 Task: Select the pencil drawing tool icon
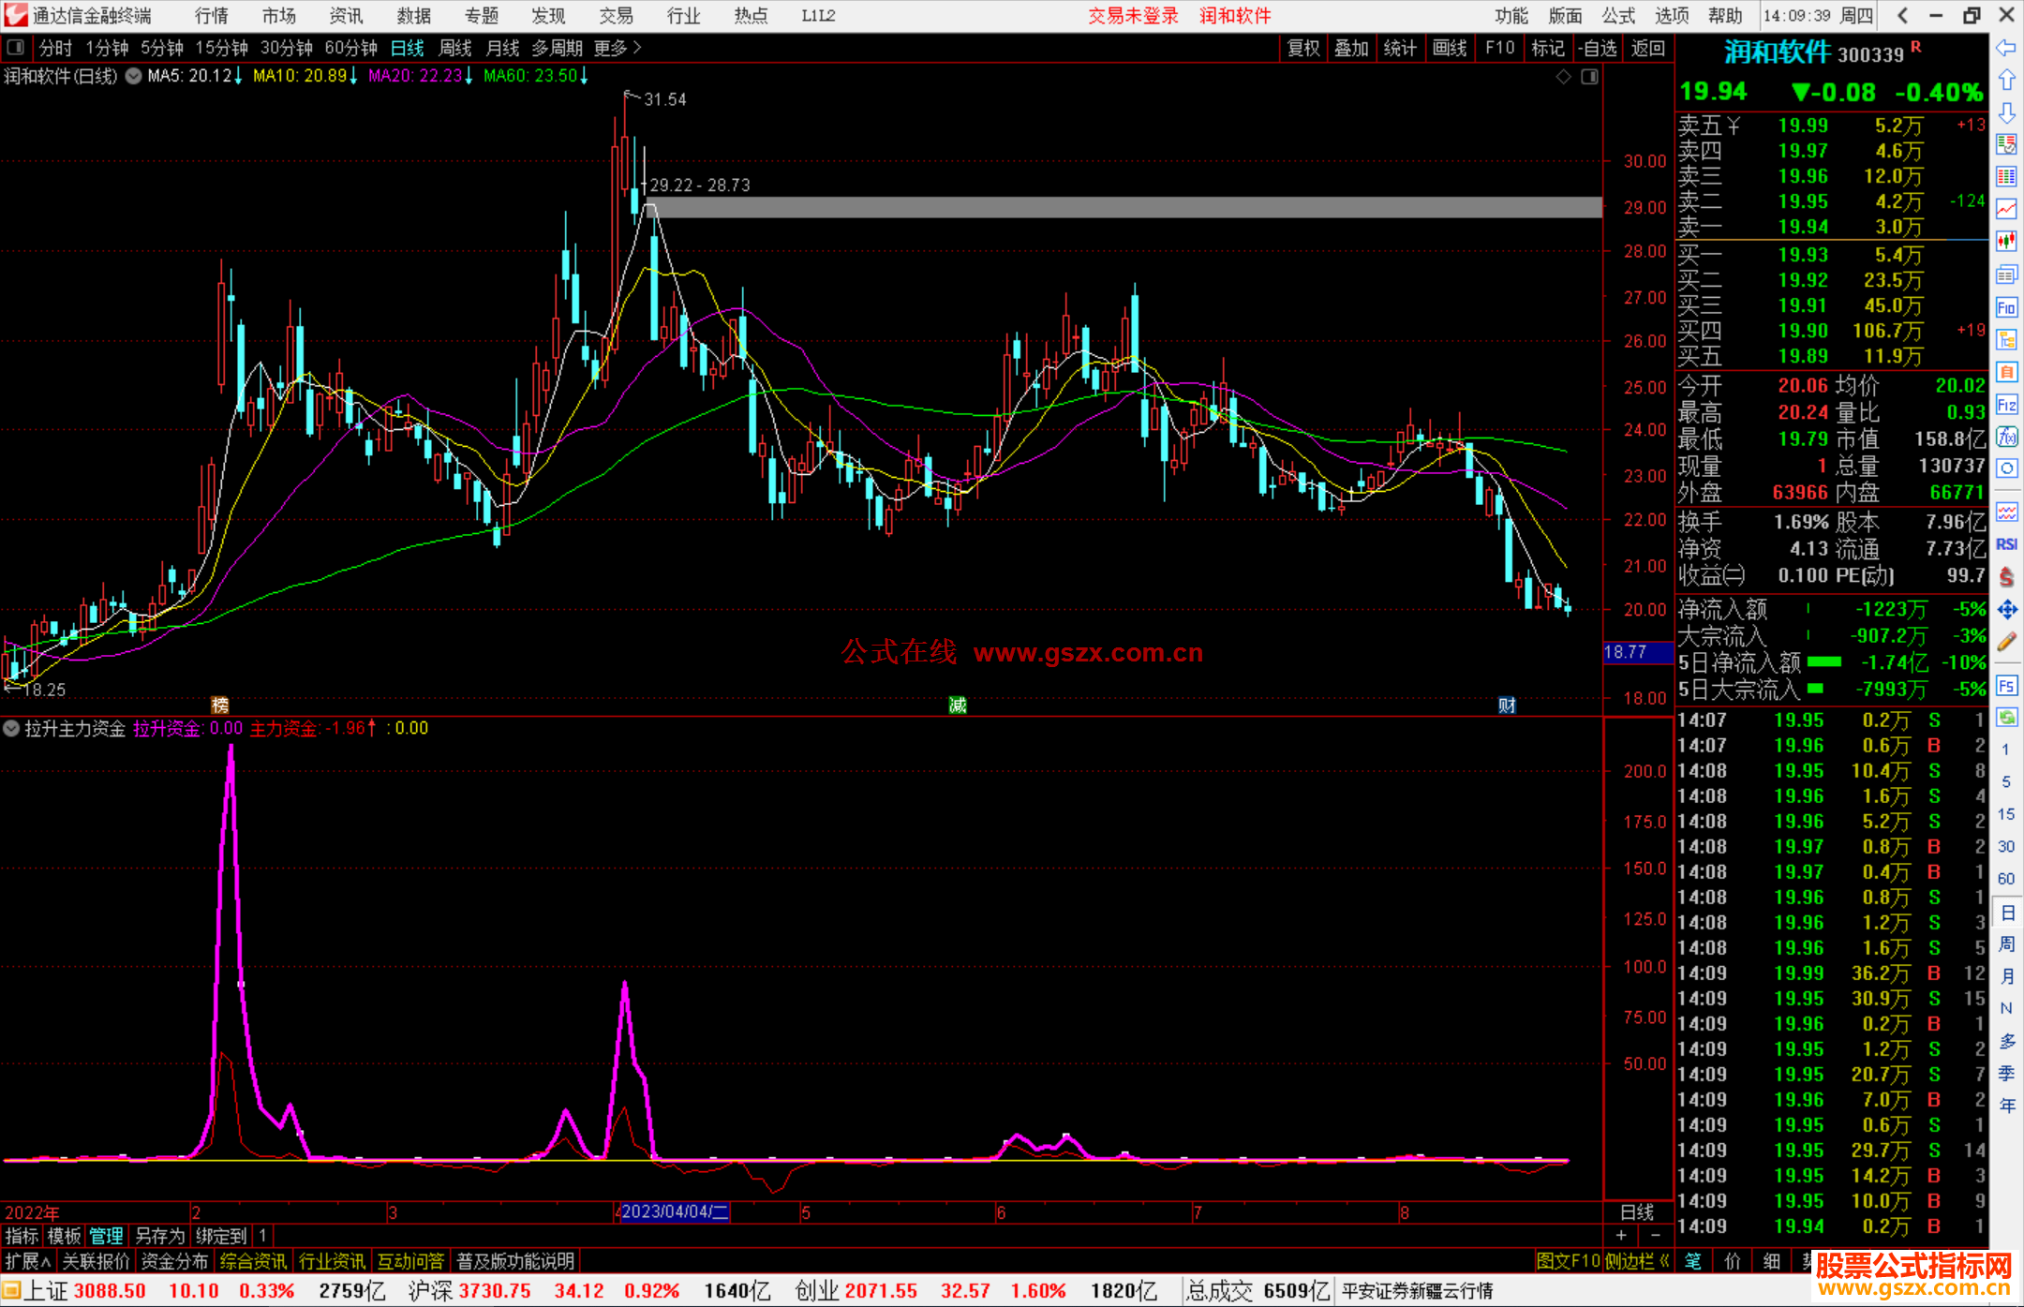(x=2006, y=643)
